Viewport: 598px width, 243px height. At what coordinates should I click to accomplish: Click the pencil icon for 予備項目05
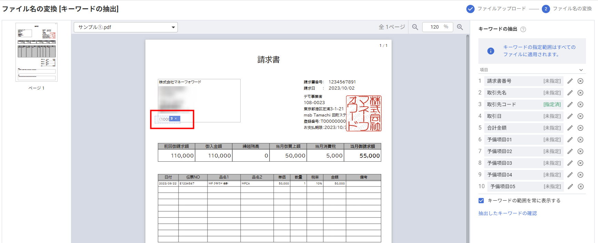(570, 186)
